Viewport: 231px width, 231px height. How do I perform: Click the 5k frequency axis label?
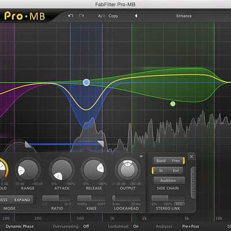tap(187, 218)
